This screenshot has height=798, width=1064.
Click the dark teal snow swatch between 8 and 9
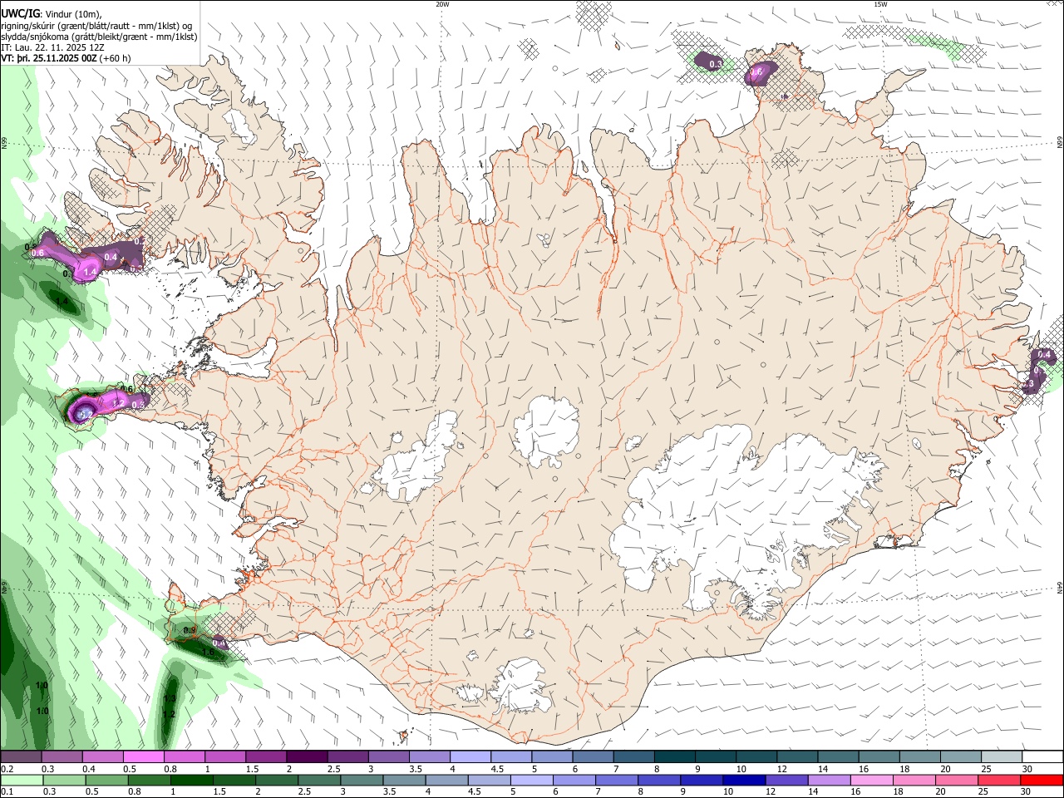pos(675,756)
